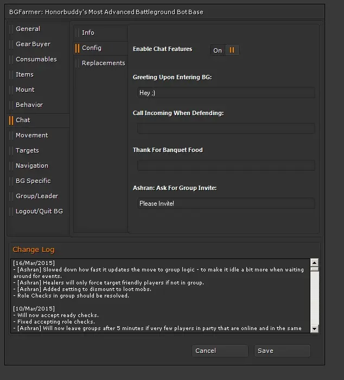This screenshot has height=380, width=344.
Task: Open the Movement tab
Action: pos(39,135)
